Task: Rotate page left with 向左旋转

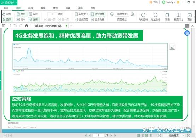Action: click(x=155, y=17)
